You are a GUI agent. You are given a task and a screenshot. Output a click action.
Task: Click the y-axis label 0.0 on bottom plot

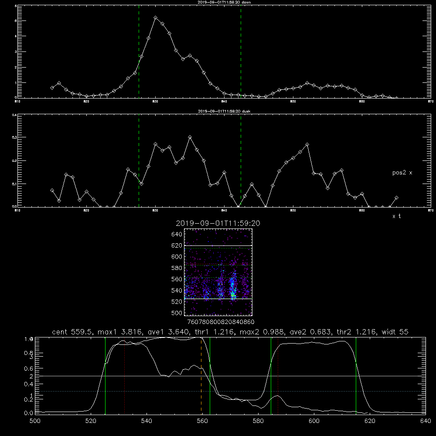pos(29,413)
